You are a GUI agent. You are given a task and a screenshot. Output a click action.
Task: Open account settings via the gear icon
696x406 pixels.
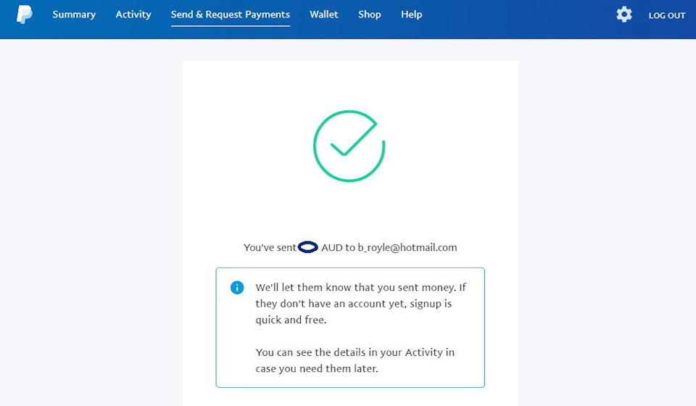coord(623,14)
